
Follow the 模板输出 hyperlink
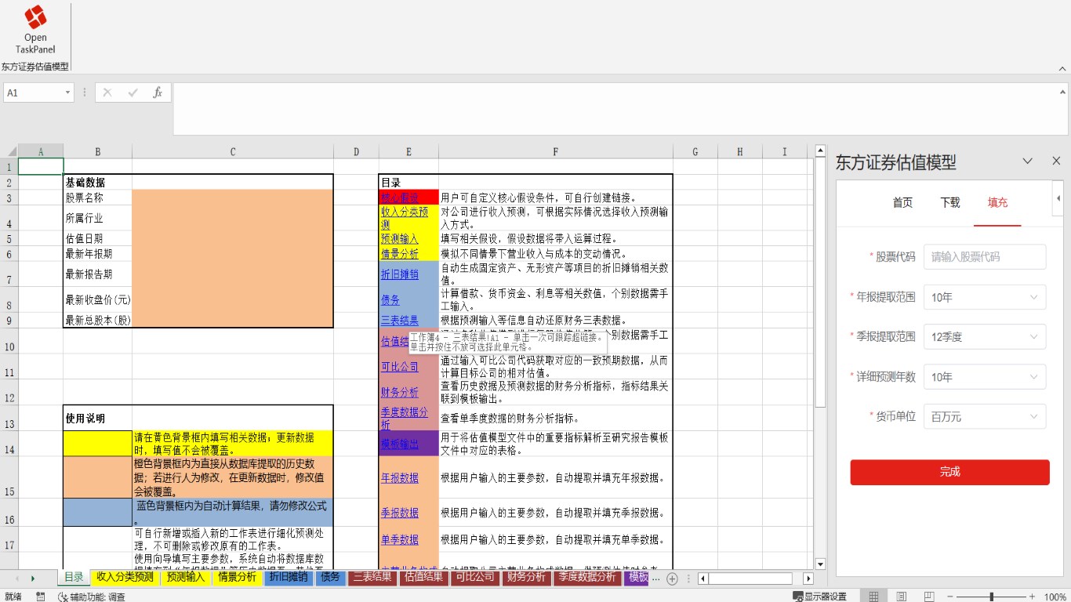coord(399,444)
